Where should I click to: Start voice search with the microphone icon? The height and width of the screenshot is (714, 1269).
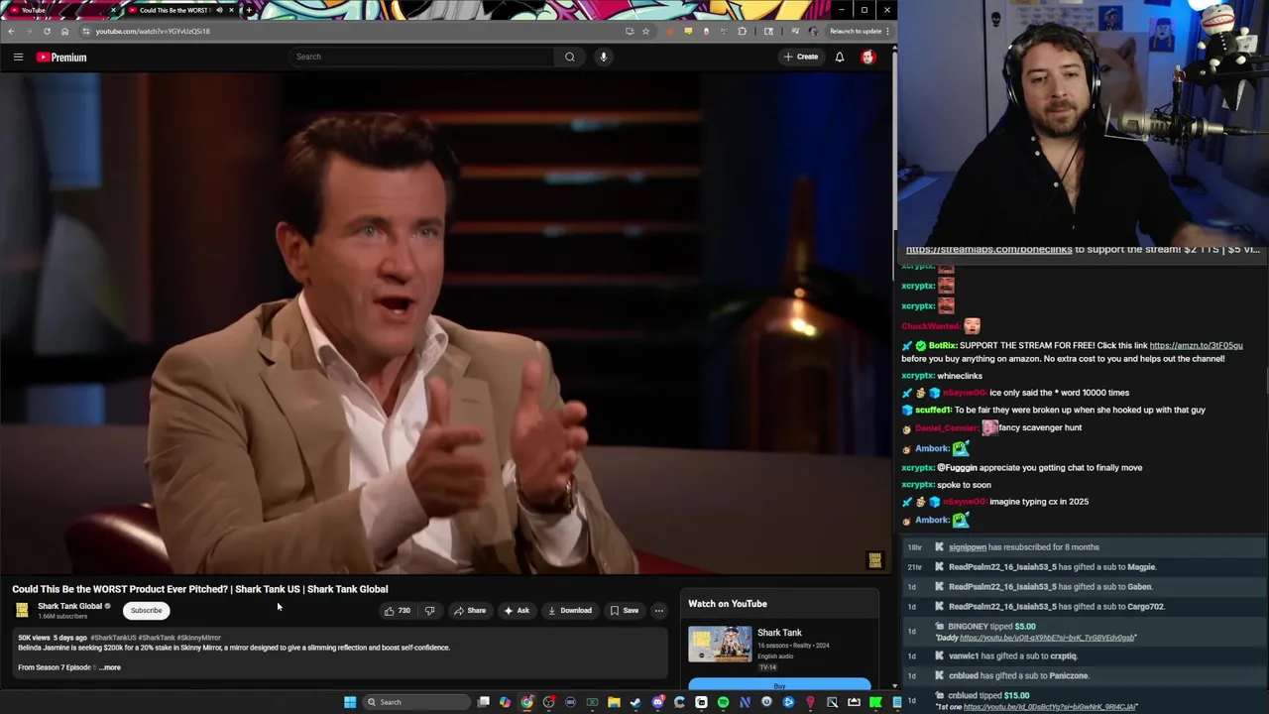(603, 57)
